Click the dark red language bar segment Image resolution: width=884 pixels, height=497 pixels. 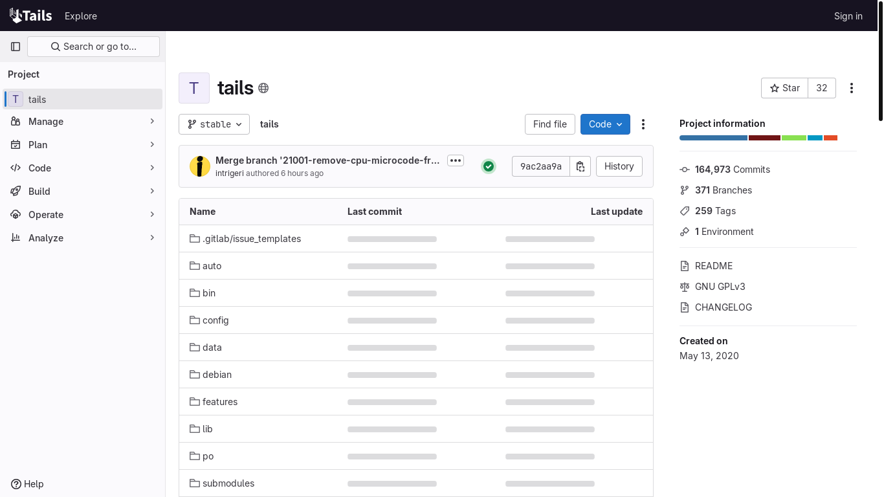click(x=764, y=138)
